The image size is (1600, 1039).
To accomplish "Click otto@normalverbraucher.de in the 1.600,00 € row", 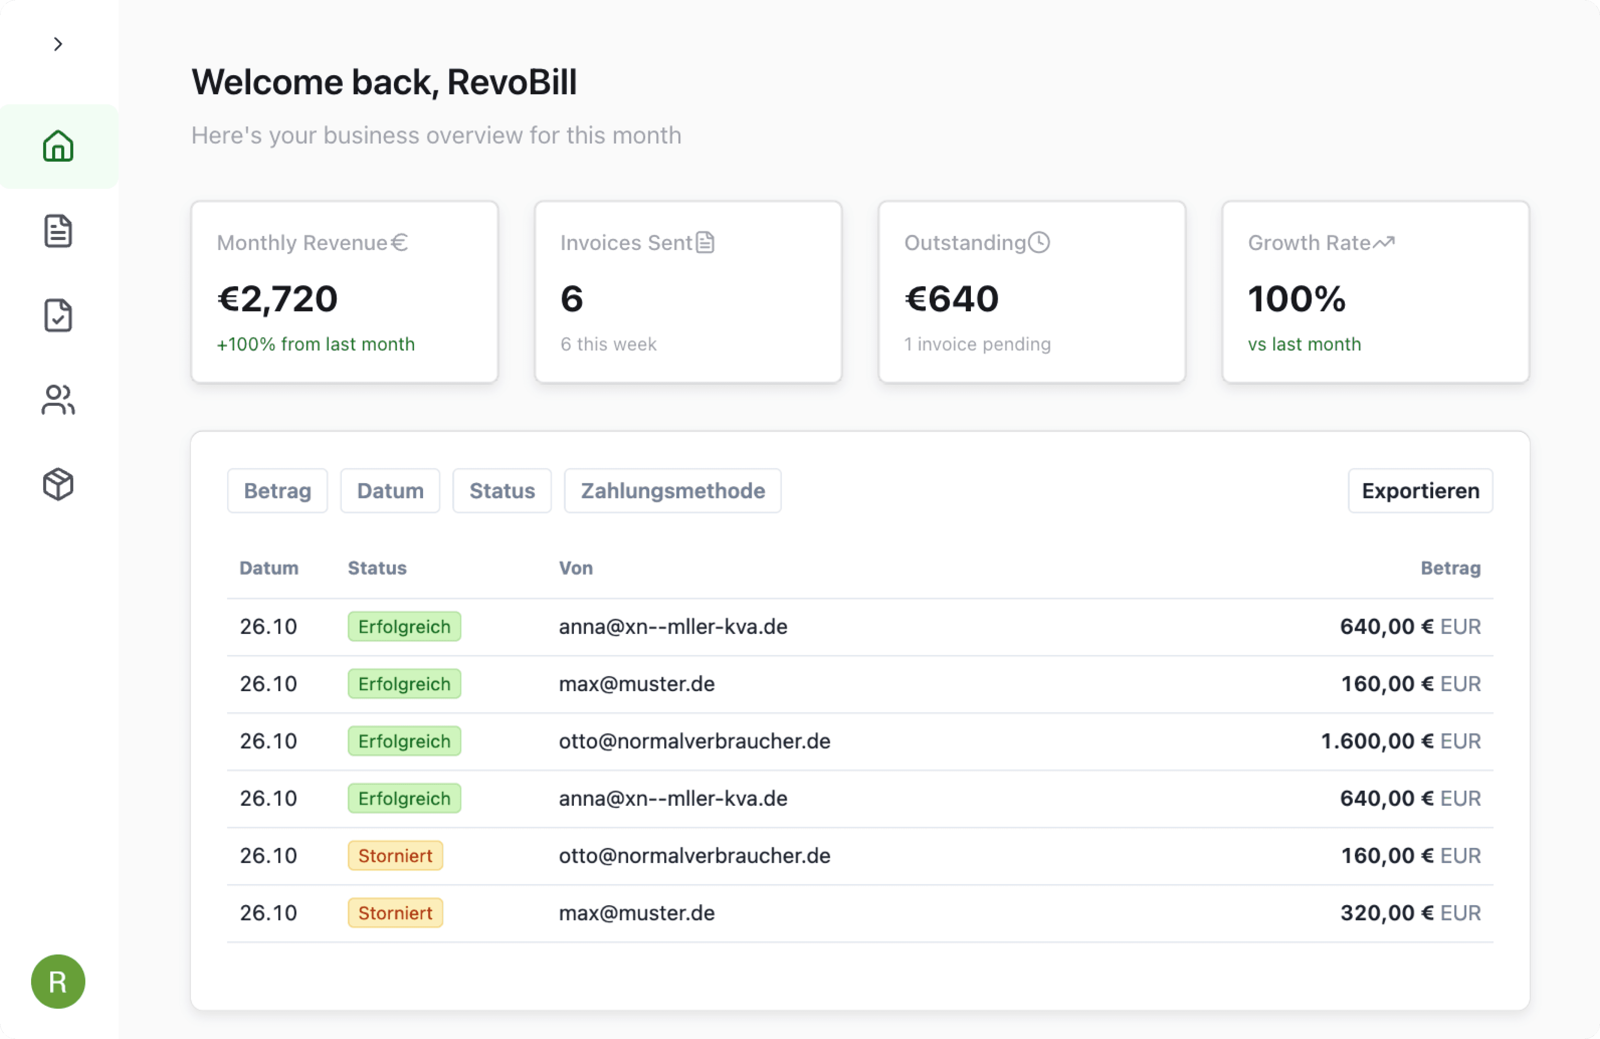I will (695, 741).
